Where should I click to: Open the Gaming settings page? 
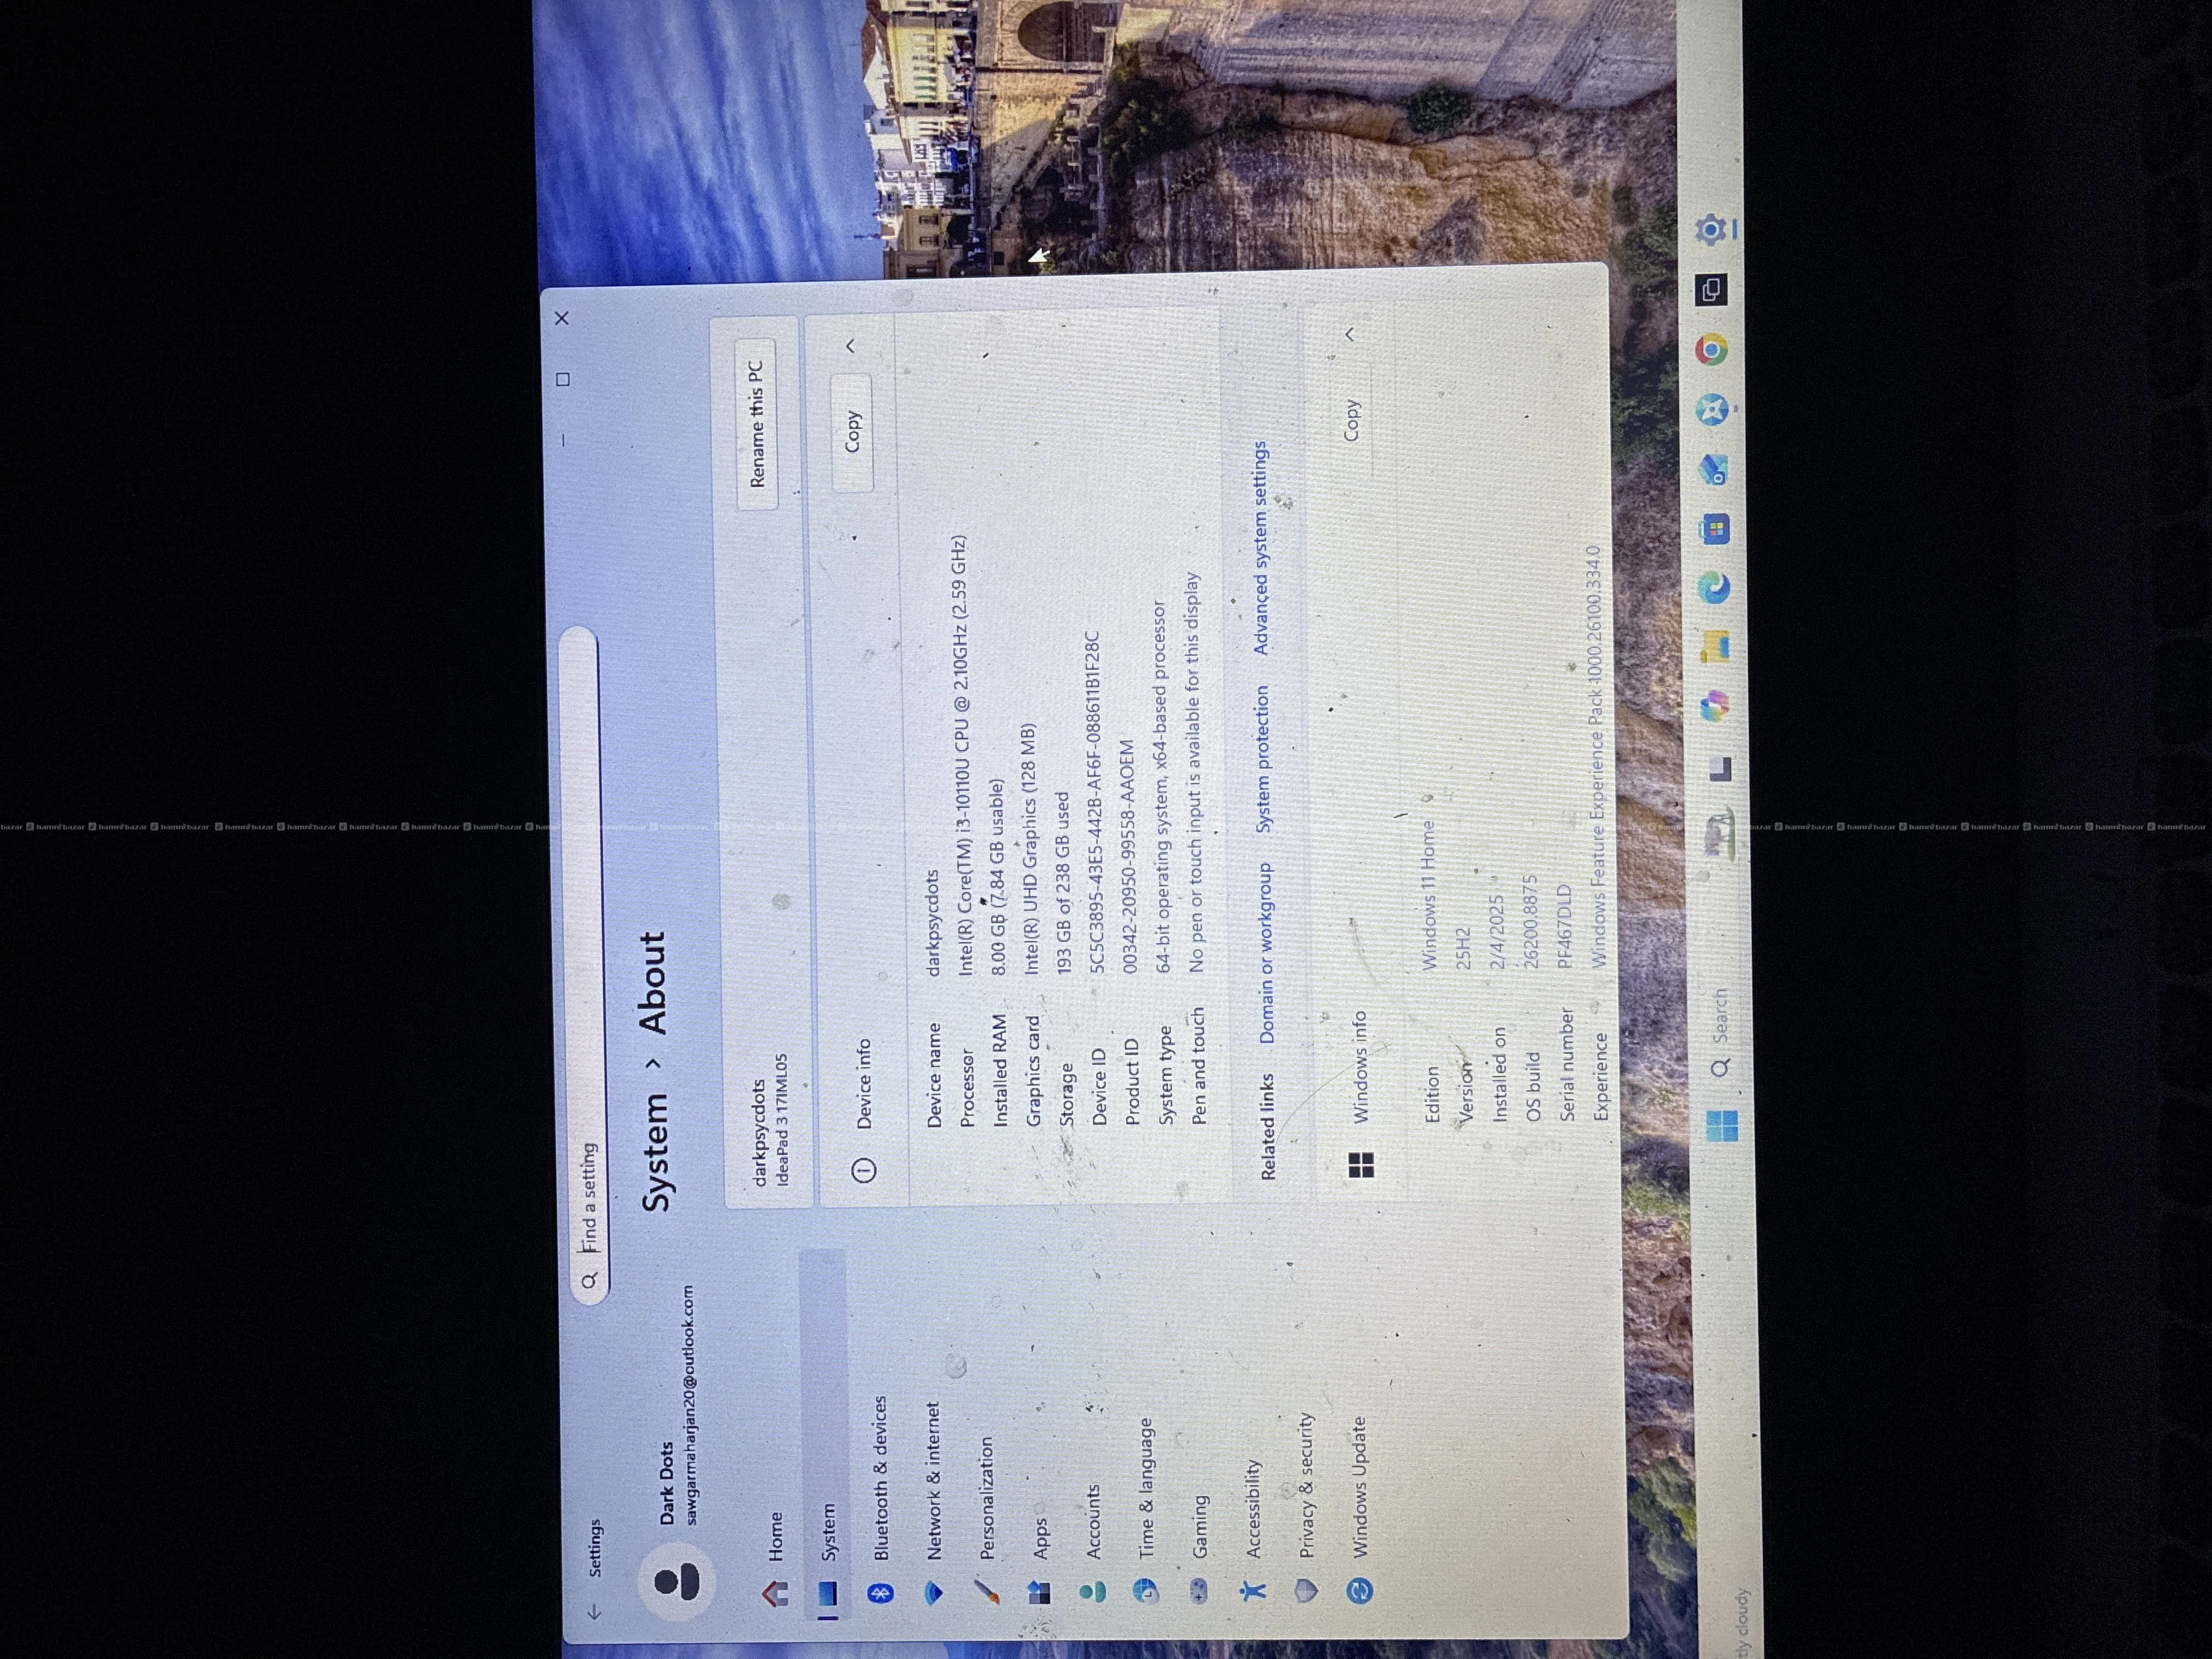pos(1199,1550)
